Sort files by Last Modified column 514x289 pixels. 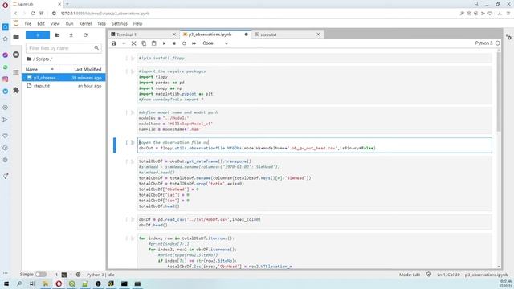tap(88, 70)
